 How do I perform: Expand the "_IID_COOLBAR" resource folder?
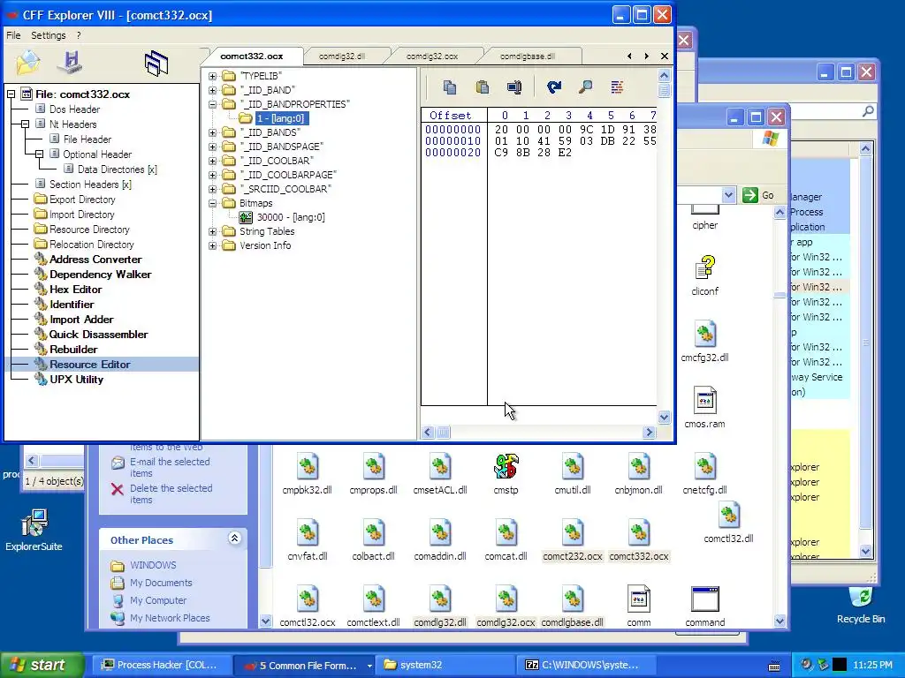[212, 161]
